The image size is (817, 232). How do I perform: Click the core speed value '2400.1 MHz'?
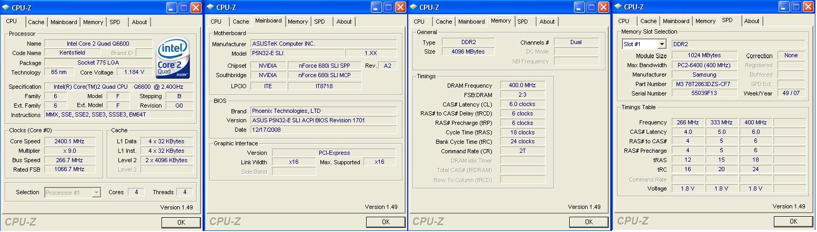[x=69, y=141]
